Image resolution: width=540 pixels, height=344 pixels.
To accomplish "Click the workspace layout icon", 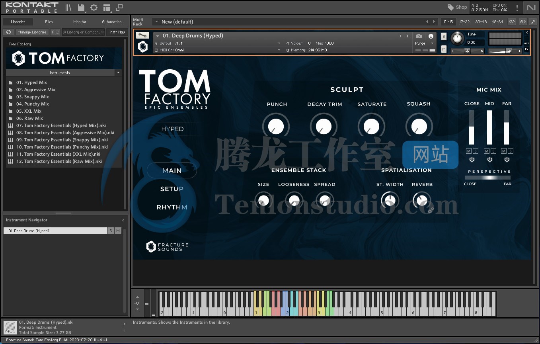I will (106, 8).
